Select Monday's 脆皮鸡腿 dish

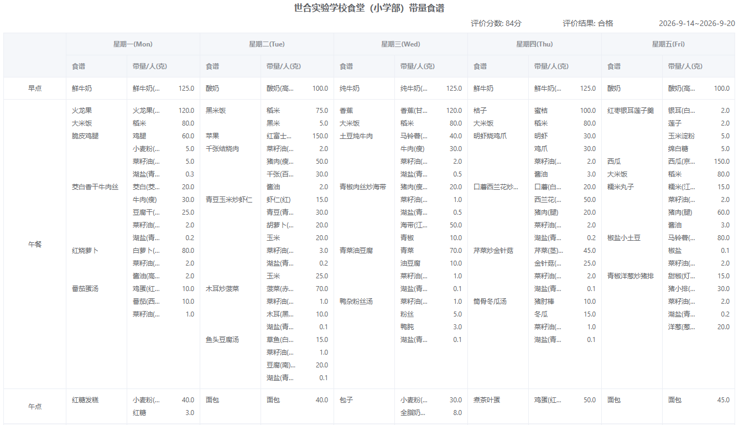point(85,136)
